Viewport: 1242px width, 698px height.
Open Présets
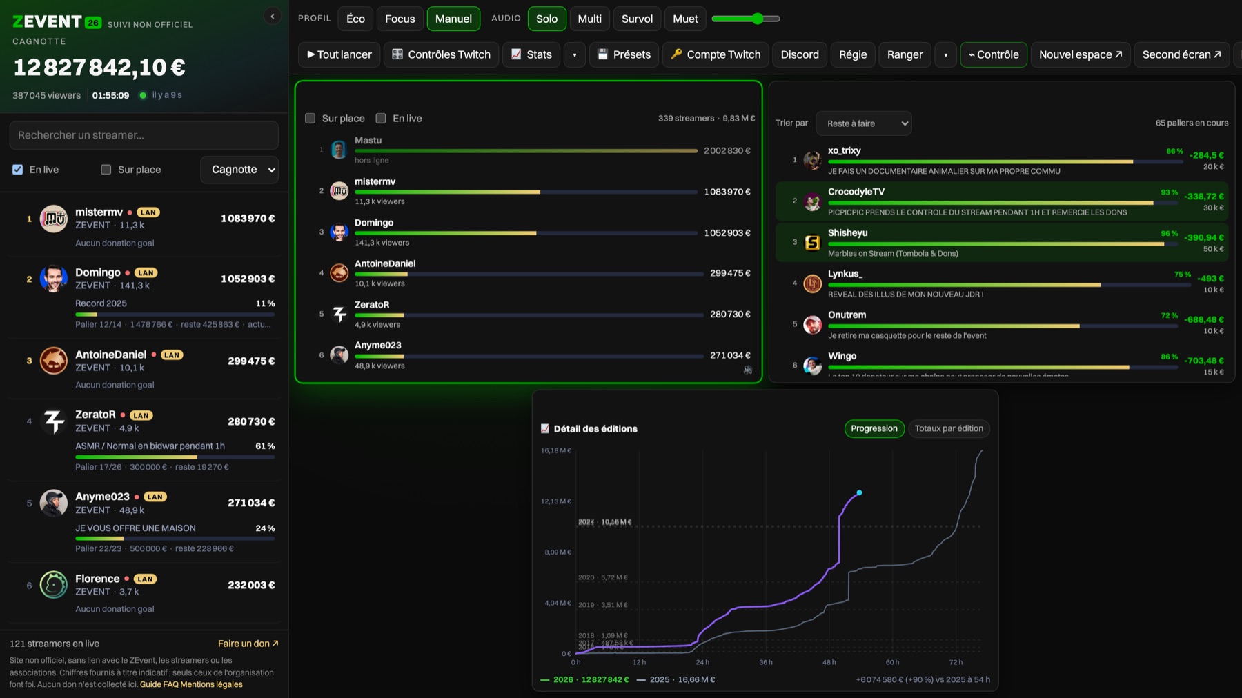click(624, 54)
